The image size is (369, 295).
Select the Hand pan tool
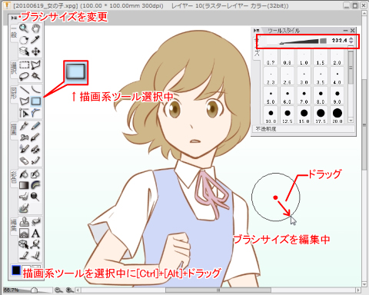(x=36, y=28)
